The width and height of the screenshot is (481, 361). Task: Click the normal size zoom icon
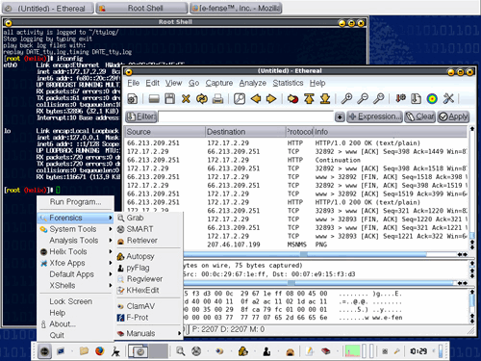tap(379, 99)
